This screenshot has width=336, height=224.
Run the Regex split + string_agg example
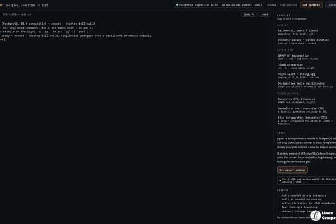[306, 76]
